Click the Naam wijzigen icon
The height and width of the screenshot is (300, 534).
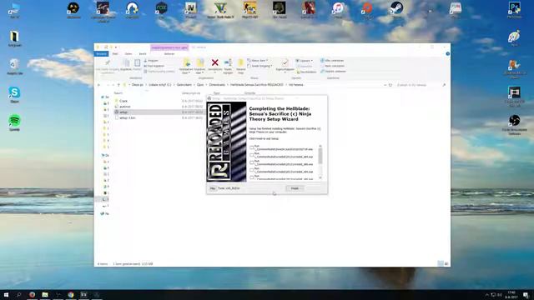click(x=228, y=62)
